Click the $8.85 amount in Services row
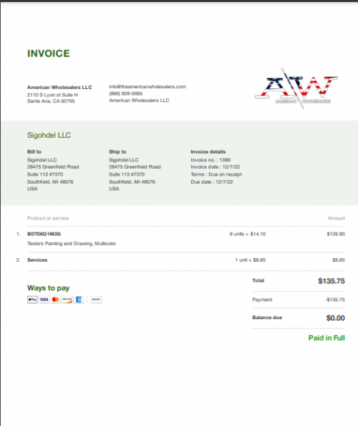Screen dimensions: 358x426 click(339, 260)
